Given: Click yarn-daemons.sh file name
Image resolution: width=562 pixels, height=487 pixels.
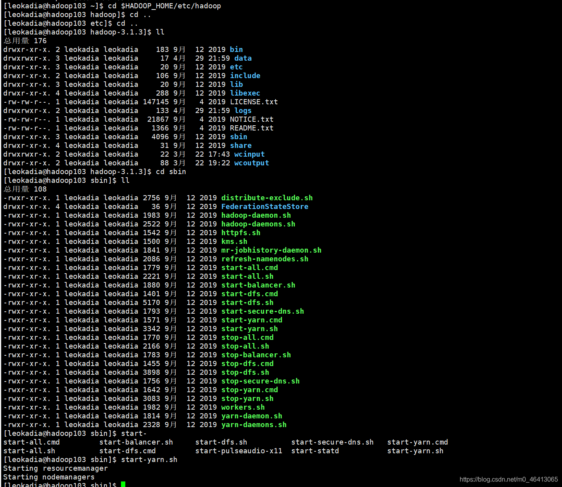Looking at the screenshot, I should 254,425.
